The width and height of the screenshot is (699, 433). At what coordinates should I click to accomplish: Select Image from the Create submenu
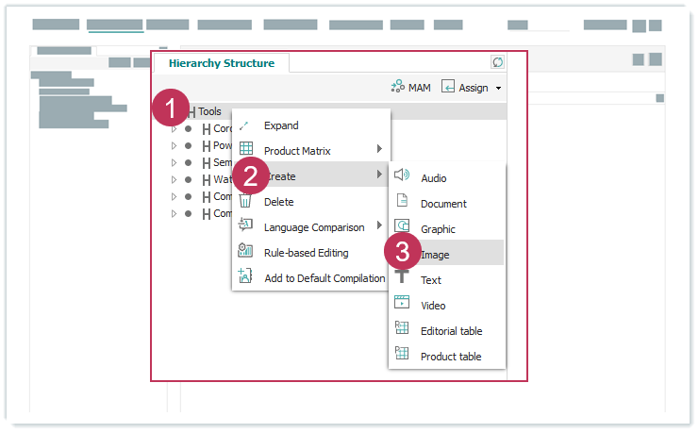pos(435,255)
